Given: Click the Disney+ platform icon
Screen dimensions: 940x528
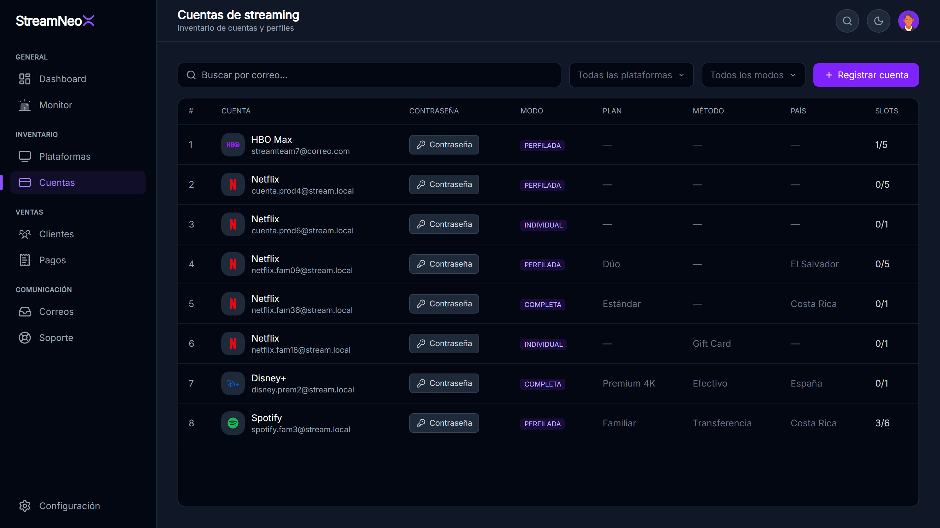Looking at the screenshot, I should 233,383.
